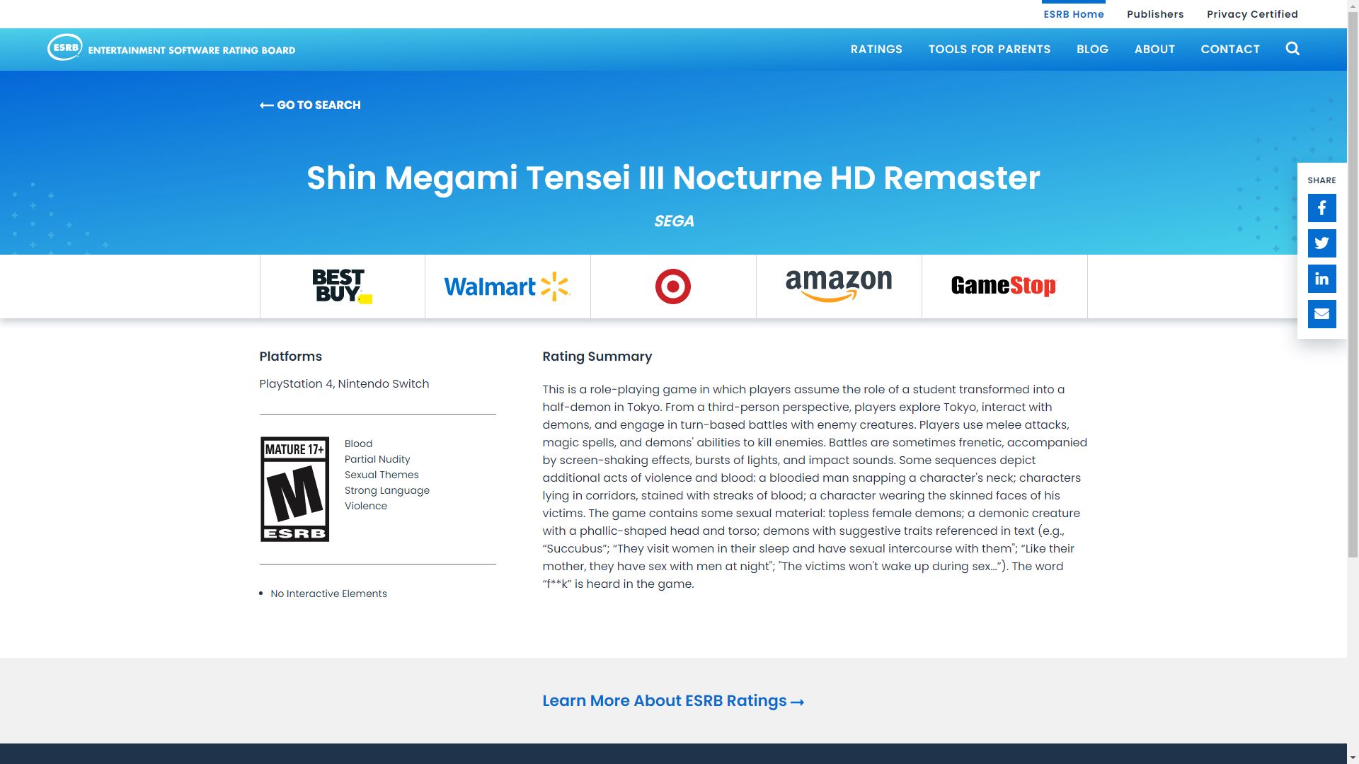Image resolution: width=1359 pixels, height=764 pixels.
Task: Open Target bullseye retailer logo
Action: 672,286
